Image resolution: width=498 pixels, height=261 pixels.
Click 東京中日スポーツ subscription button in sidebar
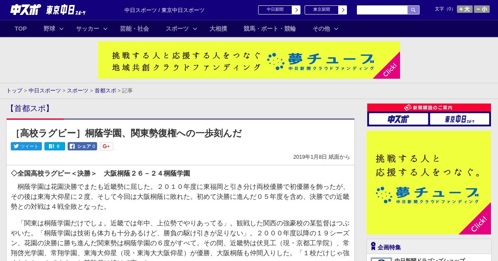pos(459,119)
